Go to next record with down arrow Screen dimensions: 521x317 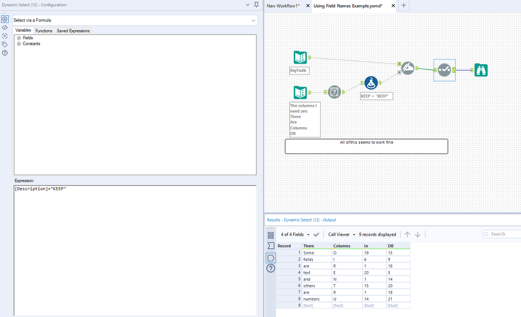[418, 235]
